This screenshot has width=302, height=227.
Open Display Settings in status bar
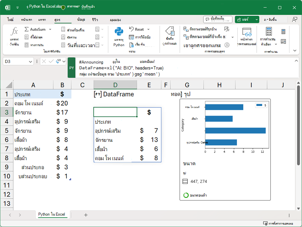click(x=278, y=224)
